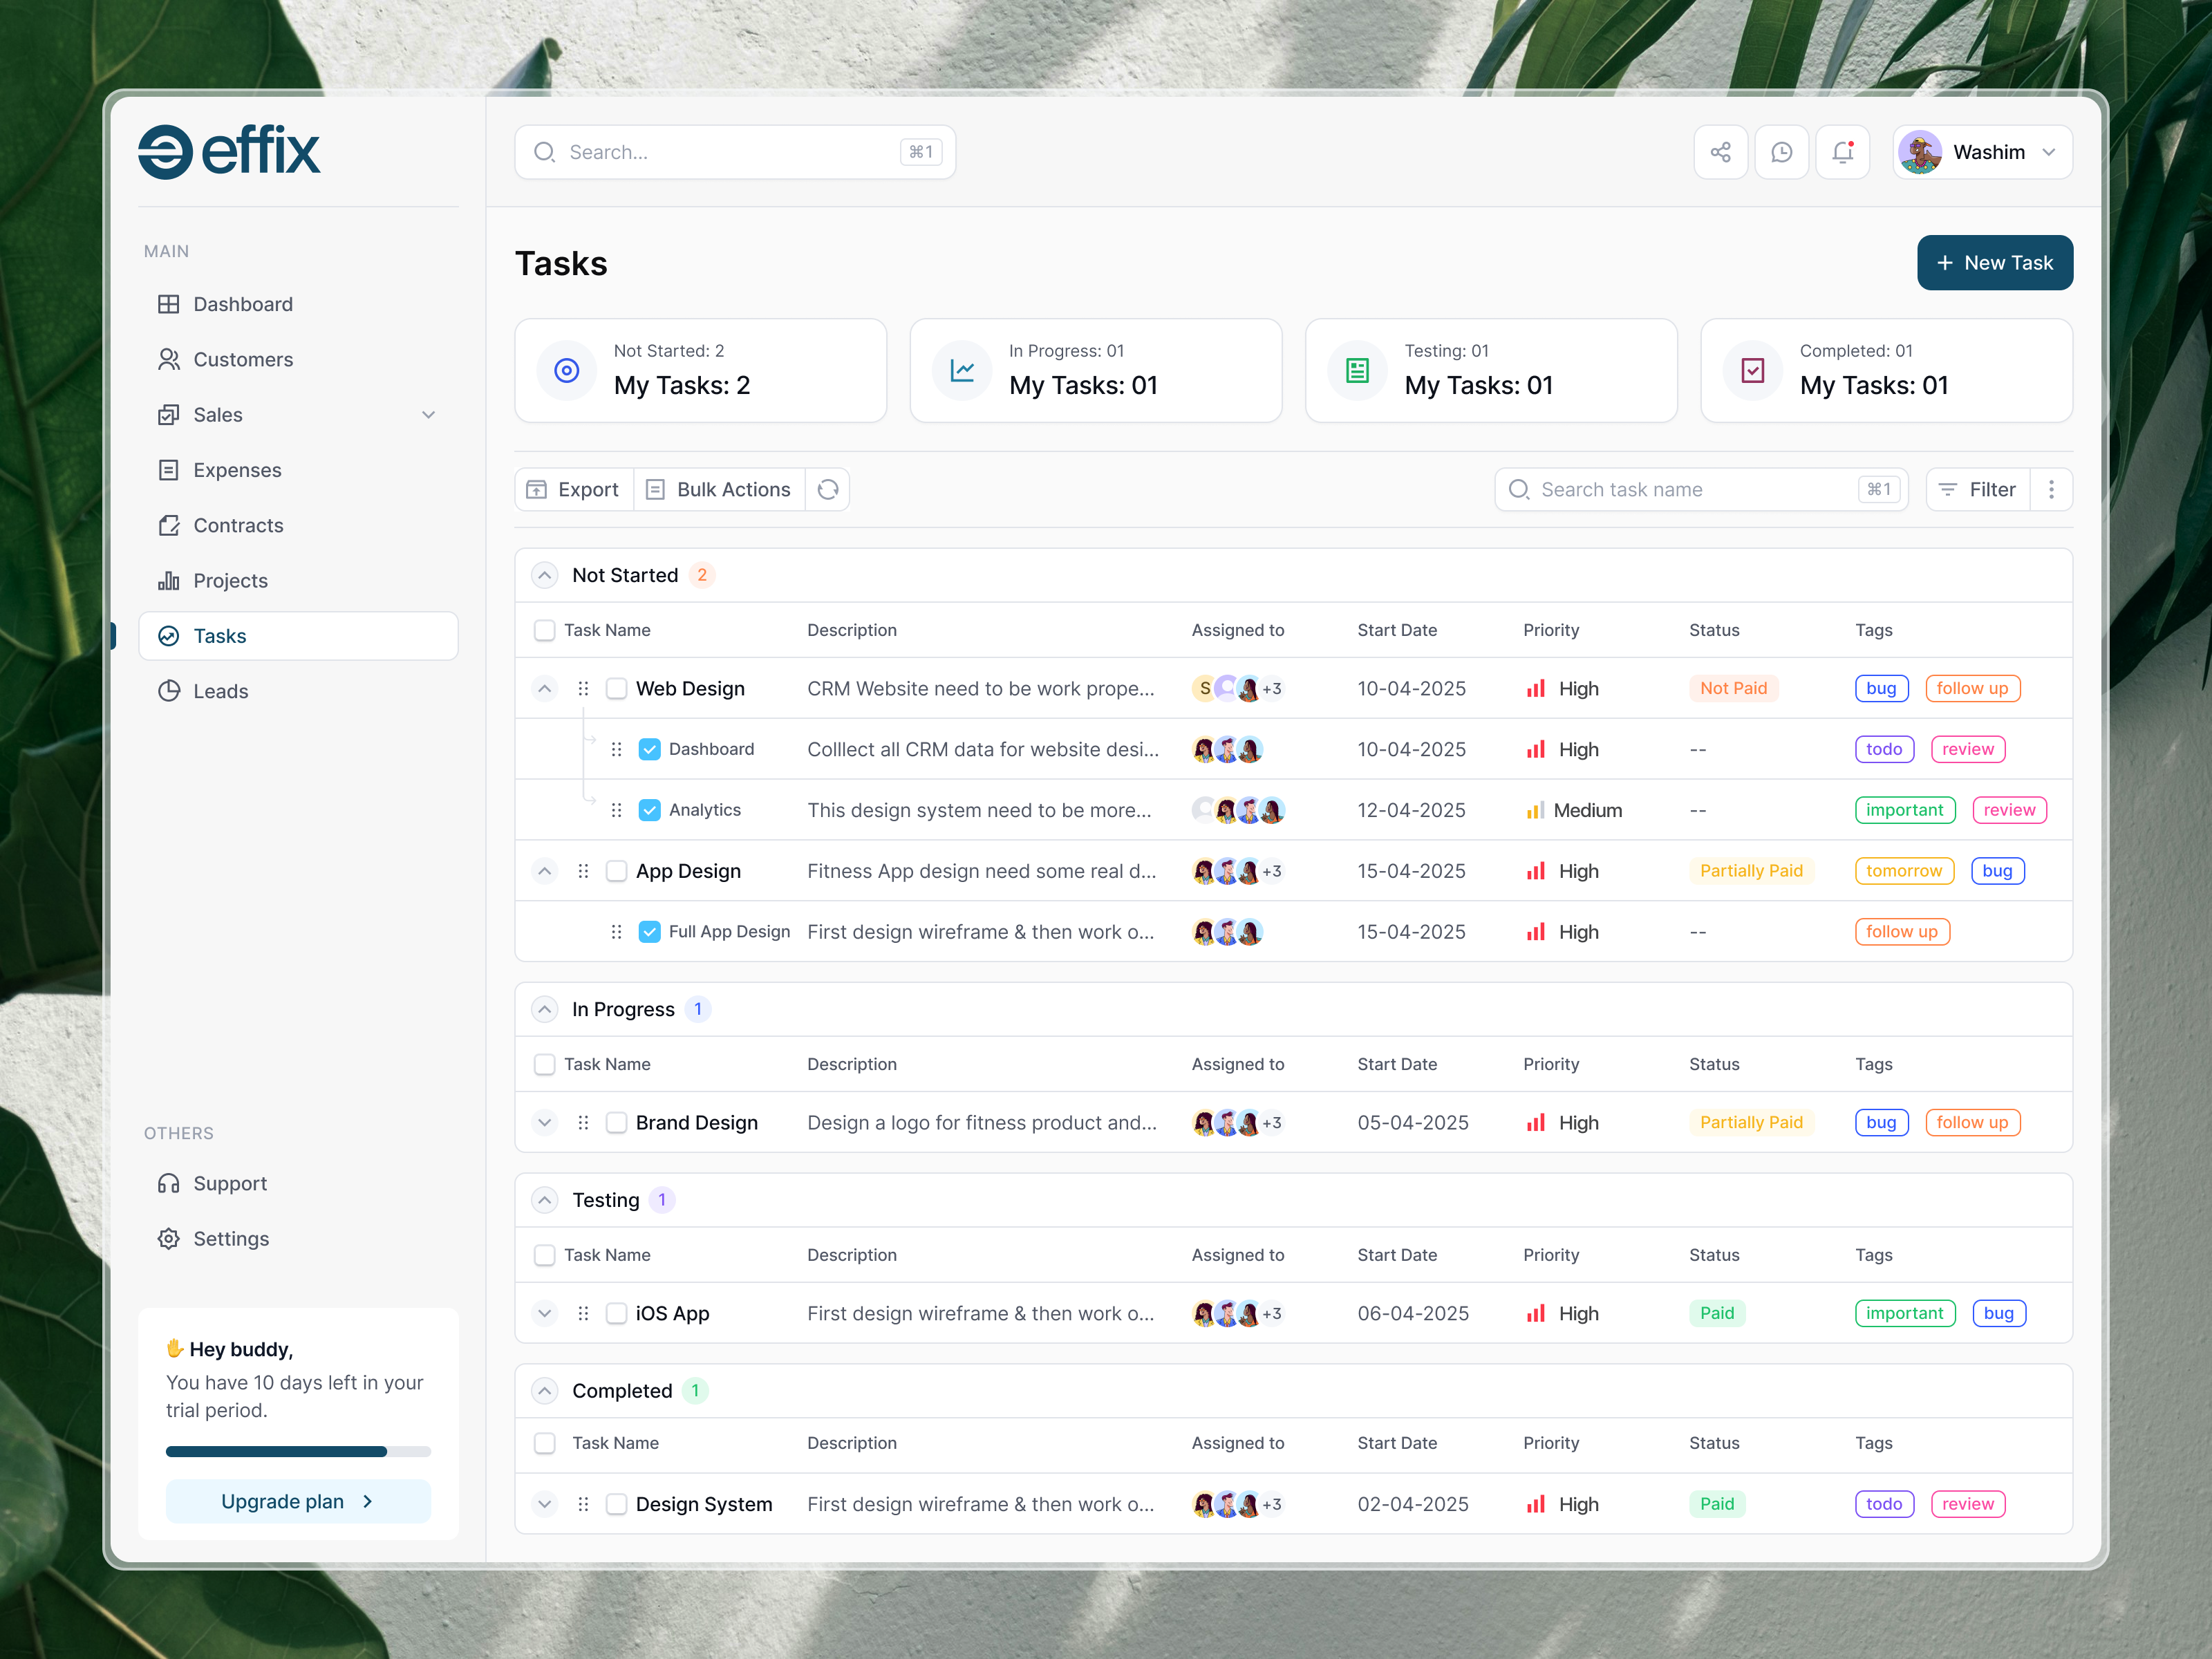Open Customers from the sidebar
The height and width of the screenshot is (1659, 2212).
pos(243,359)
